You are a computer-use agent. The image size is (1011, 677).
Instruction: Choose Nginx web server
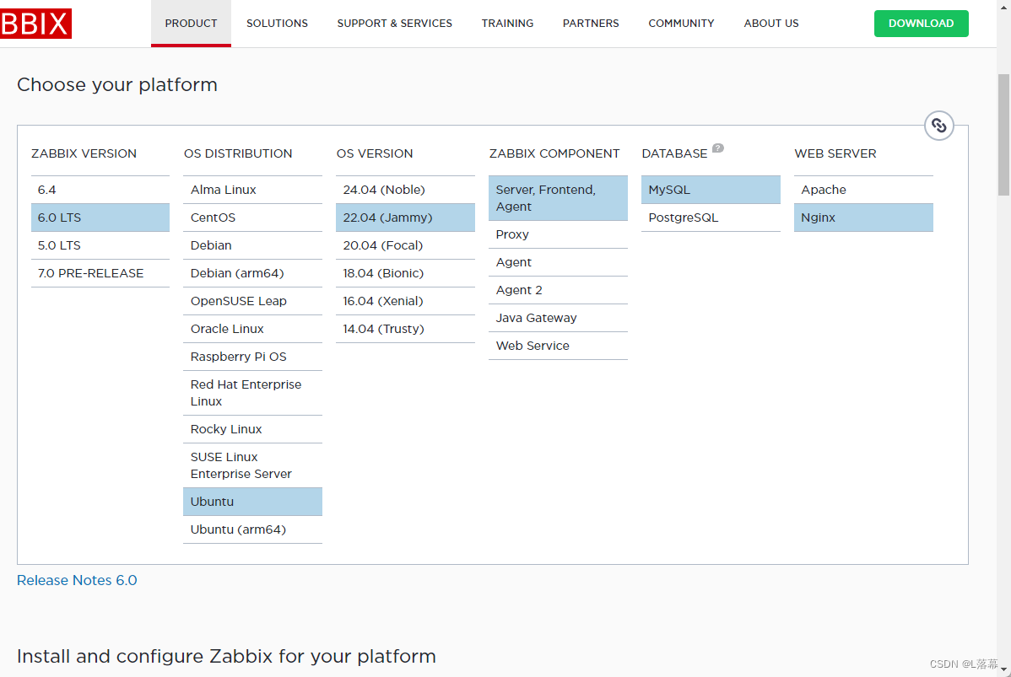tap(864, 218)
